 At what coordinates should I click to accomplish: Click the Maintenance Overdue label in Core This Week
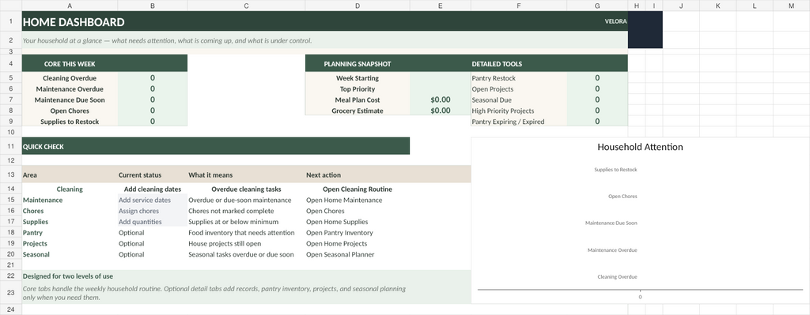[x=70, y=89]
